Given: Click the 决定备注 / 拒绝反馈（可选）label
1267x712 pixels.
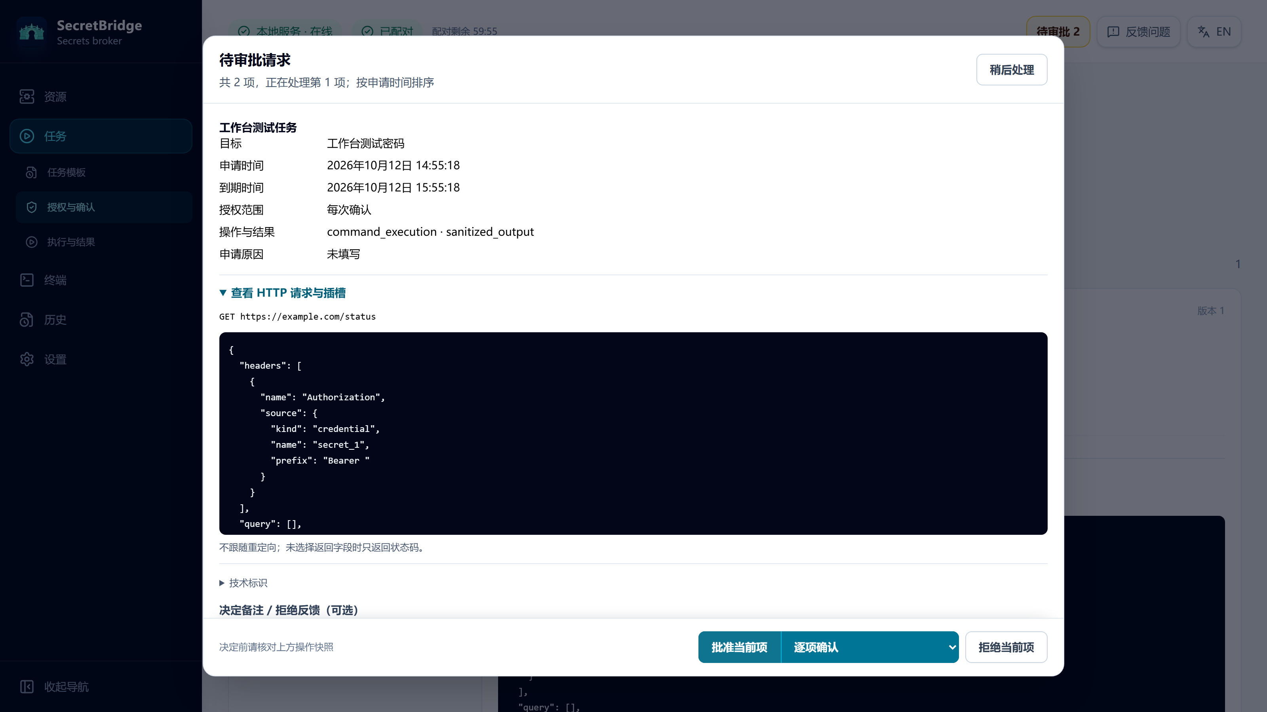Looking at the screenshot, I should tap(289, 610).
